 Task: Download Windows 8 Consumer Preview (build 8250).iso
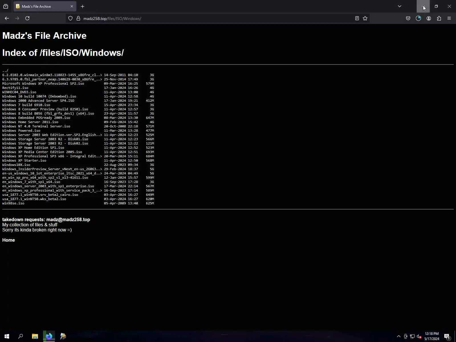click(45, 109)
